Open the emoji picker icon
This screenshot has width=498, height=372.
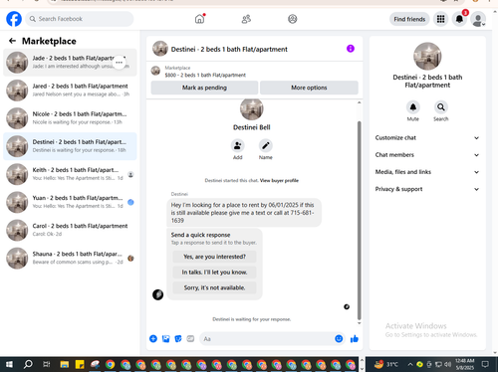[x=339, y=338]
